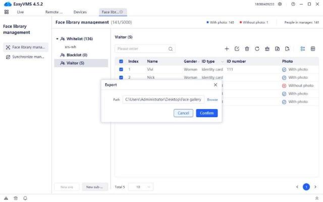Click the delete trash icon in toolbar
The width and height of the screenshot is (323, 202).
click(247, 49)
